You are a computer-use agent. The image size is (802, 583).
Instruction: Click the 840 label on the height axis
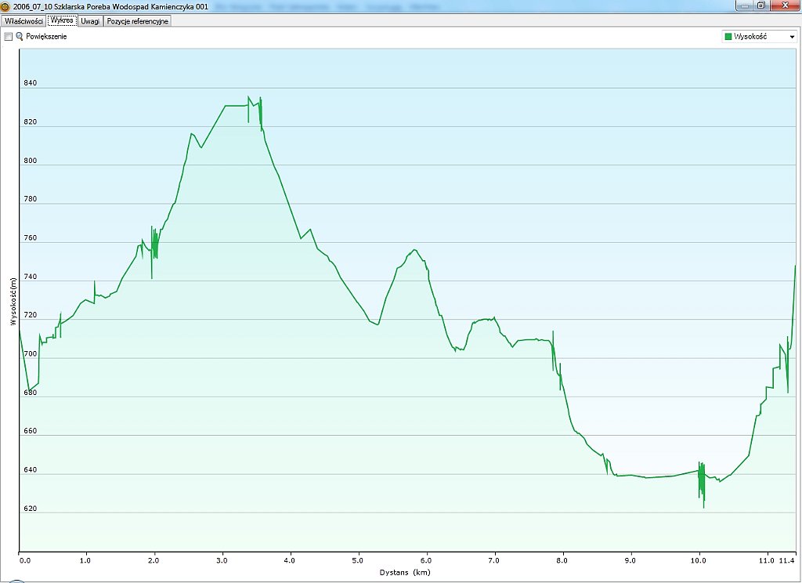pyautogui.click(x=30, y=83)
